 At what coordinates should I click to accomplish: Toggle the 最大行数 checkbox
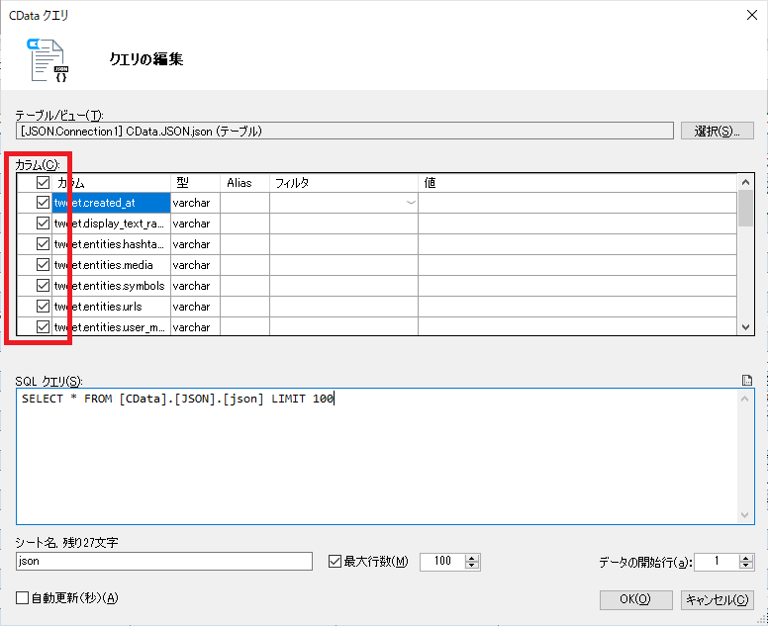click(x=335, y=561)
